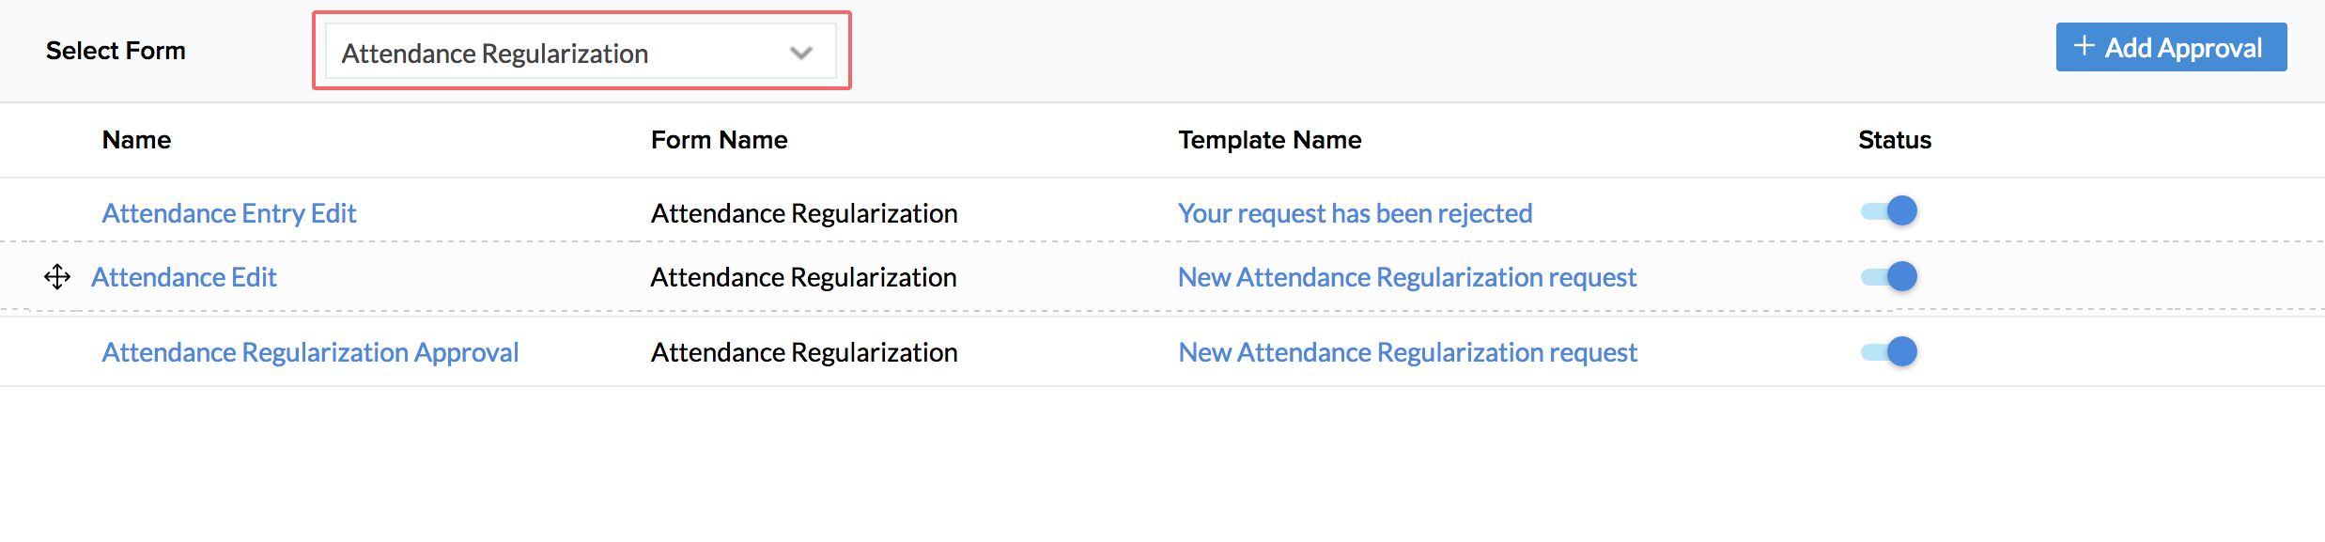Click Form Name cell of Attendance Regularization Approval row
The image size is (2325, 542).
pyautogui.click(x=804, y=352)
